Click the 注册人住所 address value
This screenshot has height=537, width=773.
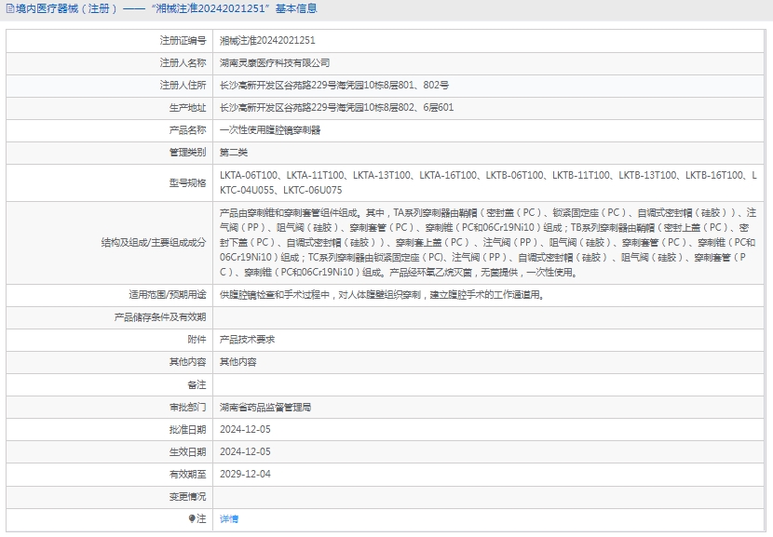point(333,86)
